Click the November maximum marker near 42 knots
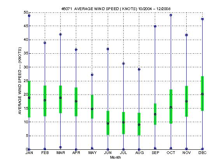The height and width of the screenshot is (168, 224). click(x=186, y=35)
